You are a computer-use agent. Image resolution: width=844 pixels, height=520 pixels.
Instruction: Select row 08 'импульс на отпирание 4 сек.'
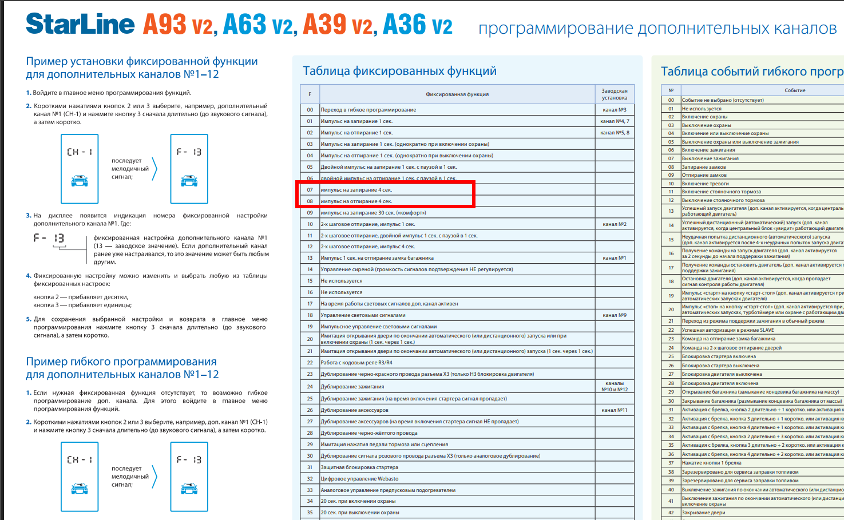pyautogui.click(x=356, y=201)
